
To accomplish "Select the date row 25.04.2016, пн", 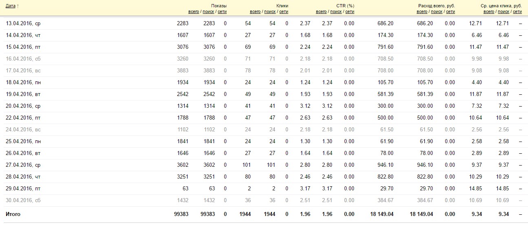I will click(23, 142).
